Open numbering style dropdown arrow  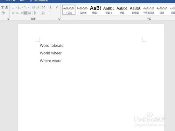click(x=22, y=7)
